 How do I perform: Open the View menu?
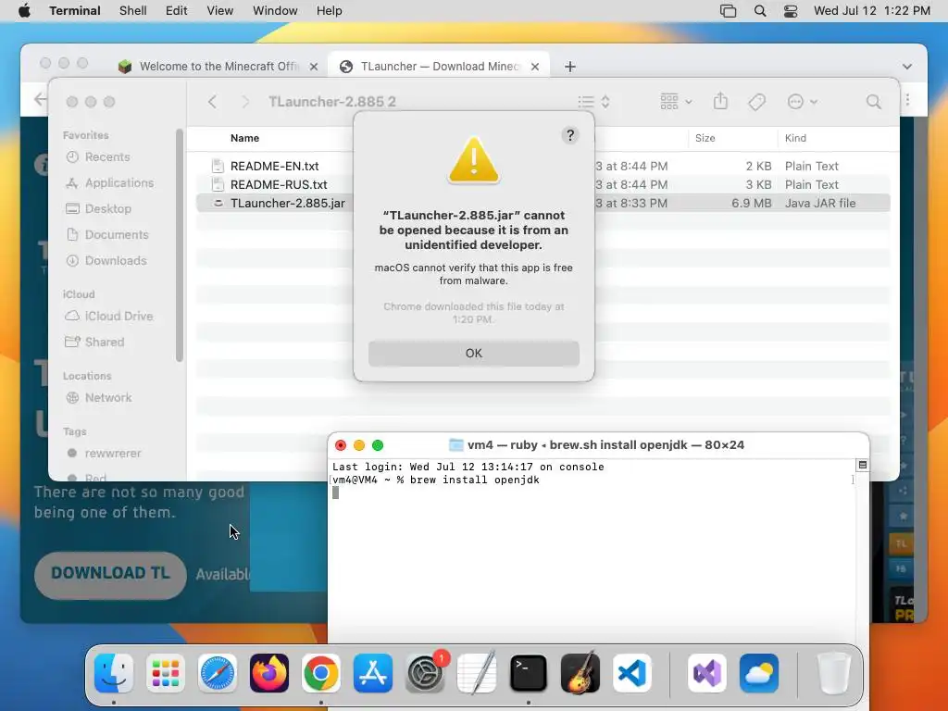tap(219, 11)
